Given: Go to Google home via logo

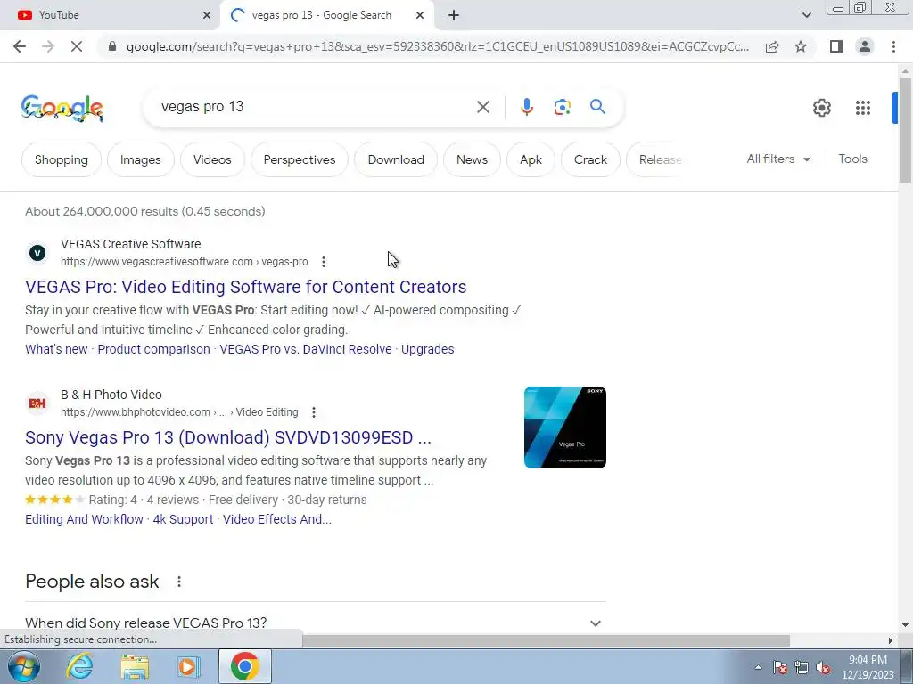Looking at the screenshot, I should [x=62, y=108].
